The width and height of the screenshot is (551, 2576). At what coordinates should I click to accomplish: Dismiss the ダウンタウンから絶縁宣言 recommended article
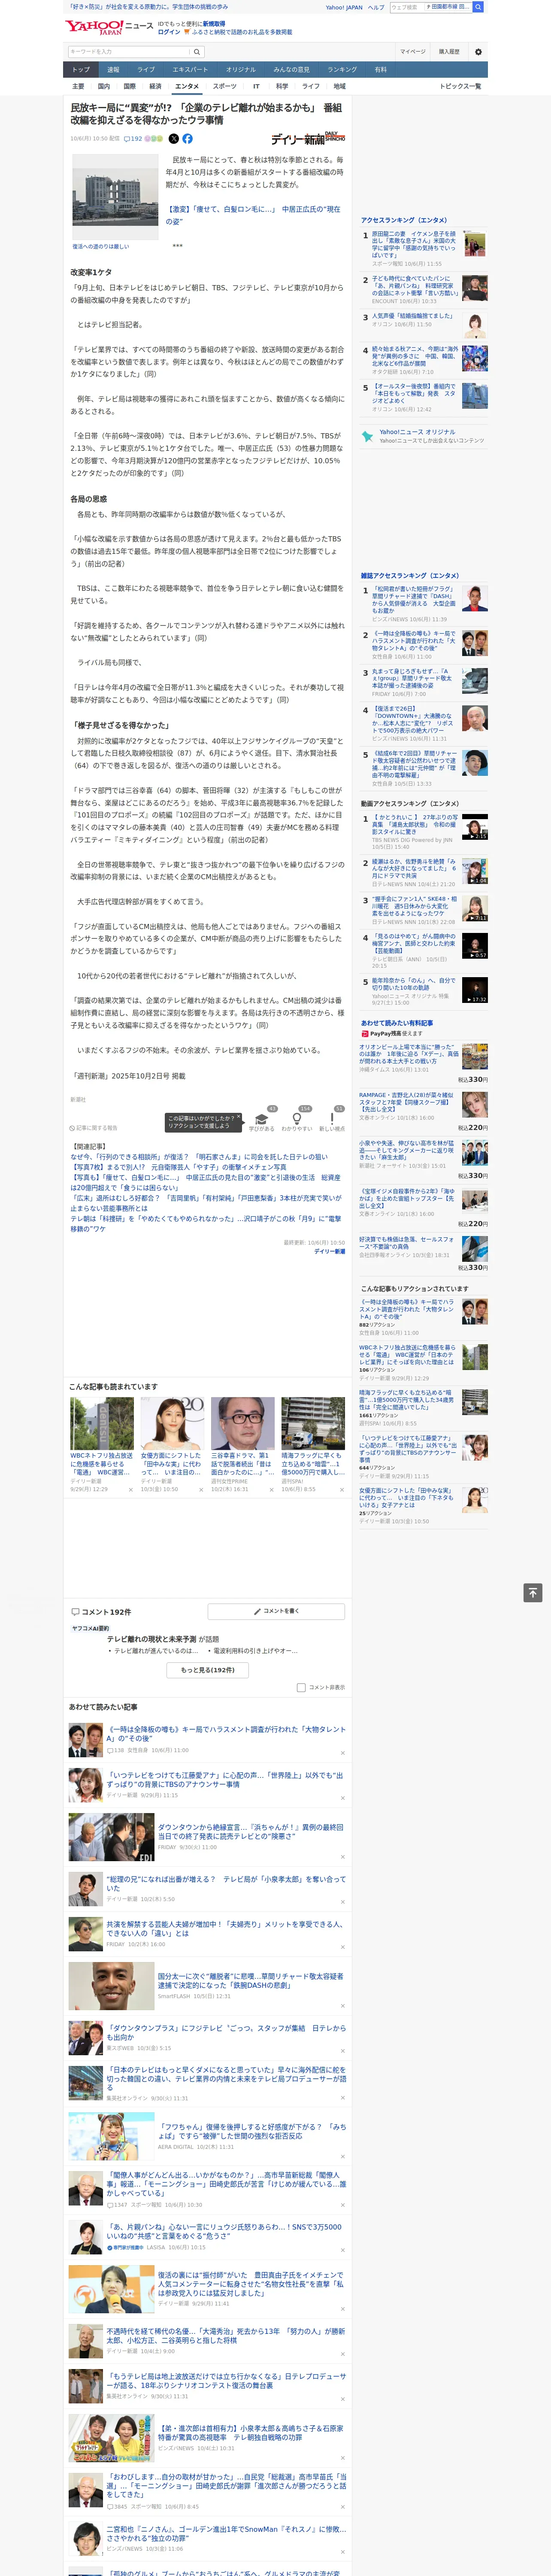[x=343, y=1856]
